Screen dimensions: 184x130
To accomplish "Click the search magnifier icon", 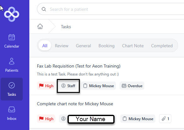I will pos(44,9).
